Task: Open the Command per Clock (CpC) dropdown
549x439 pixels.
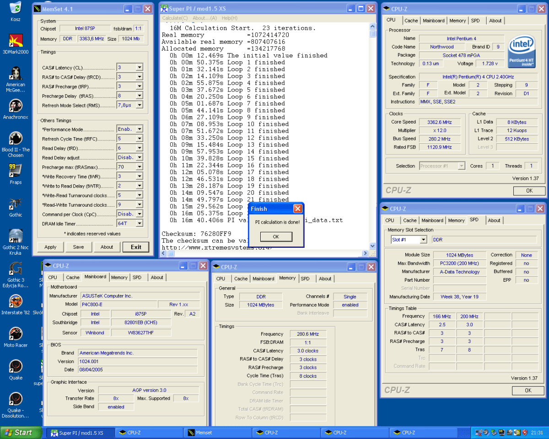Action: point(139,214)
